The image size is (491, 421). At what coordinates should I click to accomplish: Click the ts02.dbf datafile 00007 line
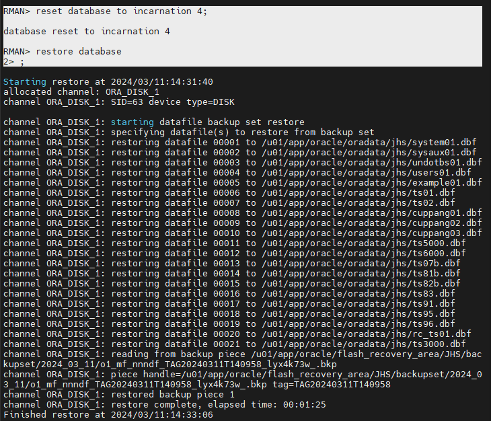tap(229, 202)
